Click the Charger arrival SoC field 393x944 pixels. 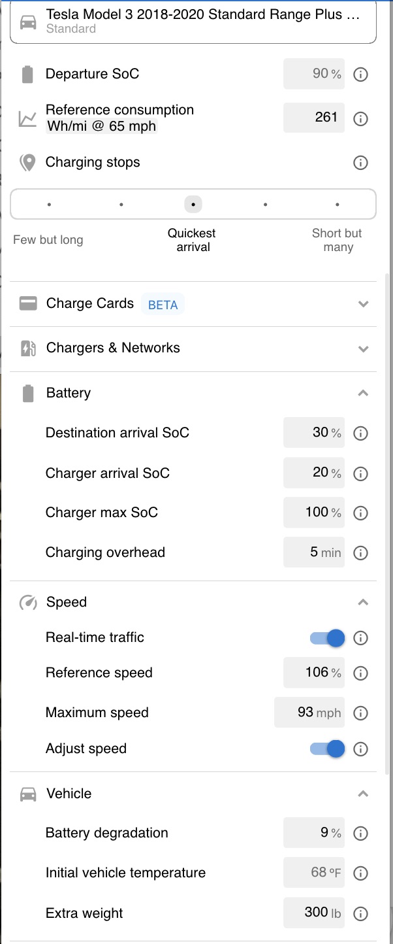pyautogui.click(x=314, y=473)
